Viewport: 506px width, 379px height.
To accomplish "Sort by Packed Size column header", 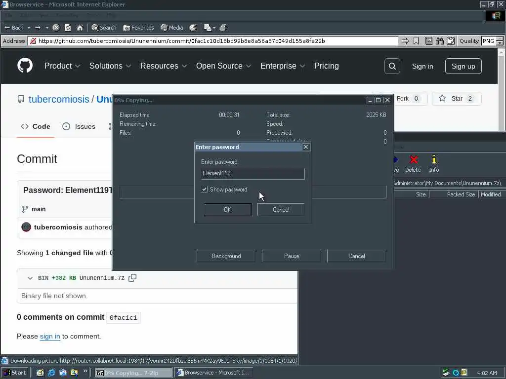I will tap(454, 194).
